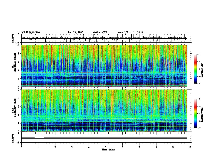Image resolution: width=214 pixels, height=165 pixels.
Task: Click inside the ch.2 spectrogram panel
Action: click(104, 111)
